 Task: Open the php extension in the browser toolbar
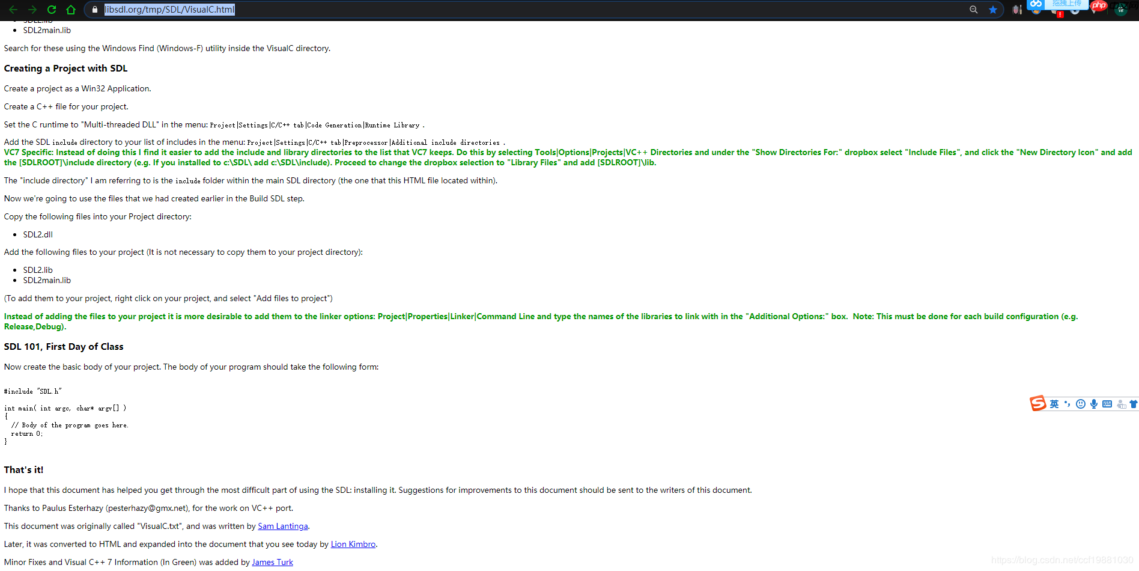point(1098,7)
